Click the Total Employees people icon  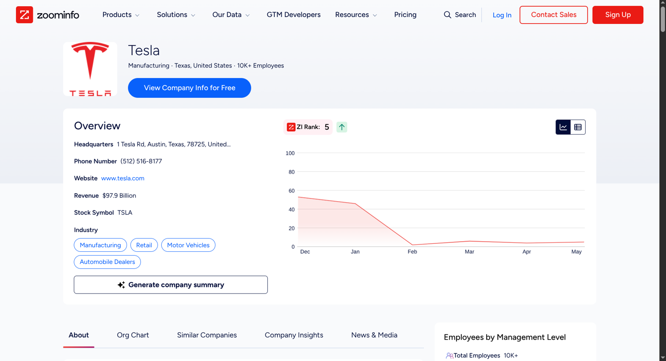coord(449,356)
